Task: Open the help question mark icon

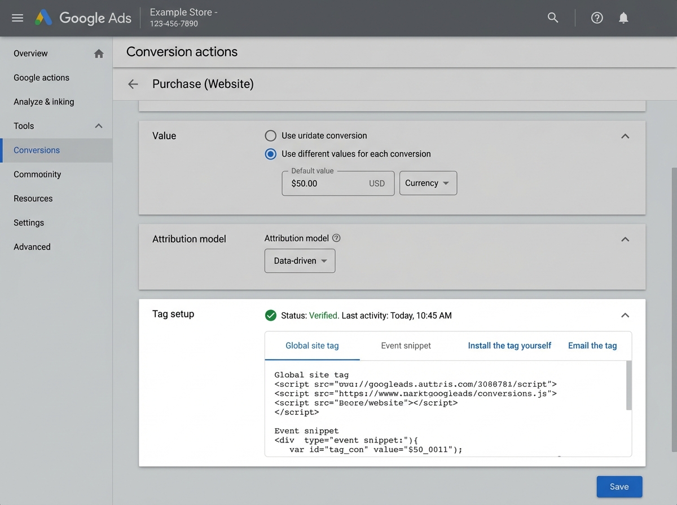Action: click(596, 17)
